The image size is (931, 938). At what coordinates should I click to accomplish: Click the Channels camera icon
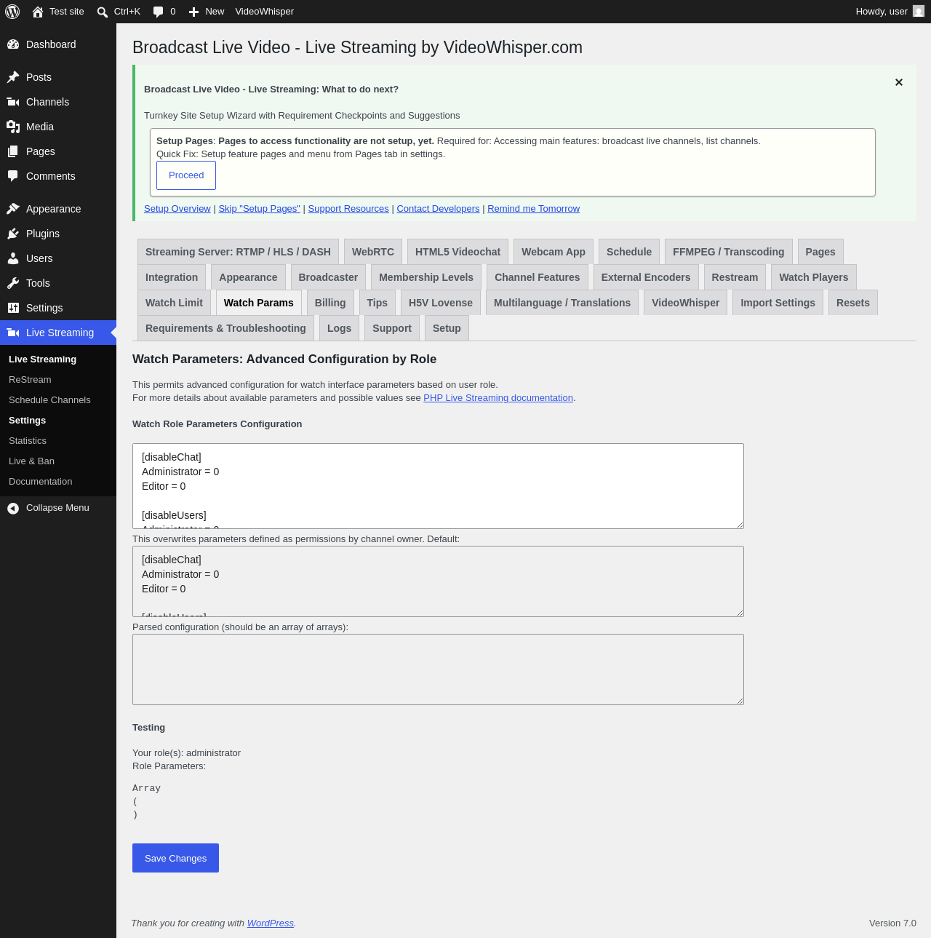(13, 102)
